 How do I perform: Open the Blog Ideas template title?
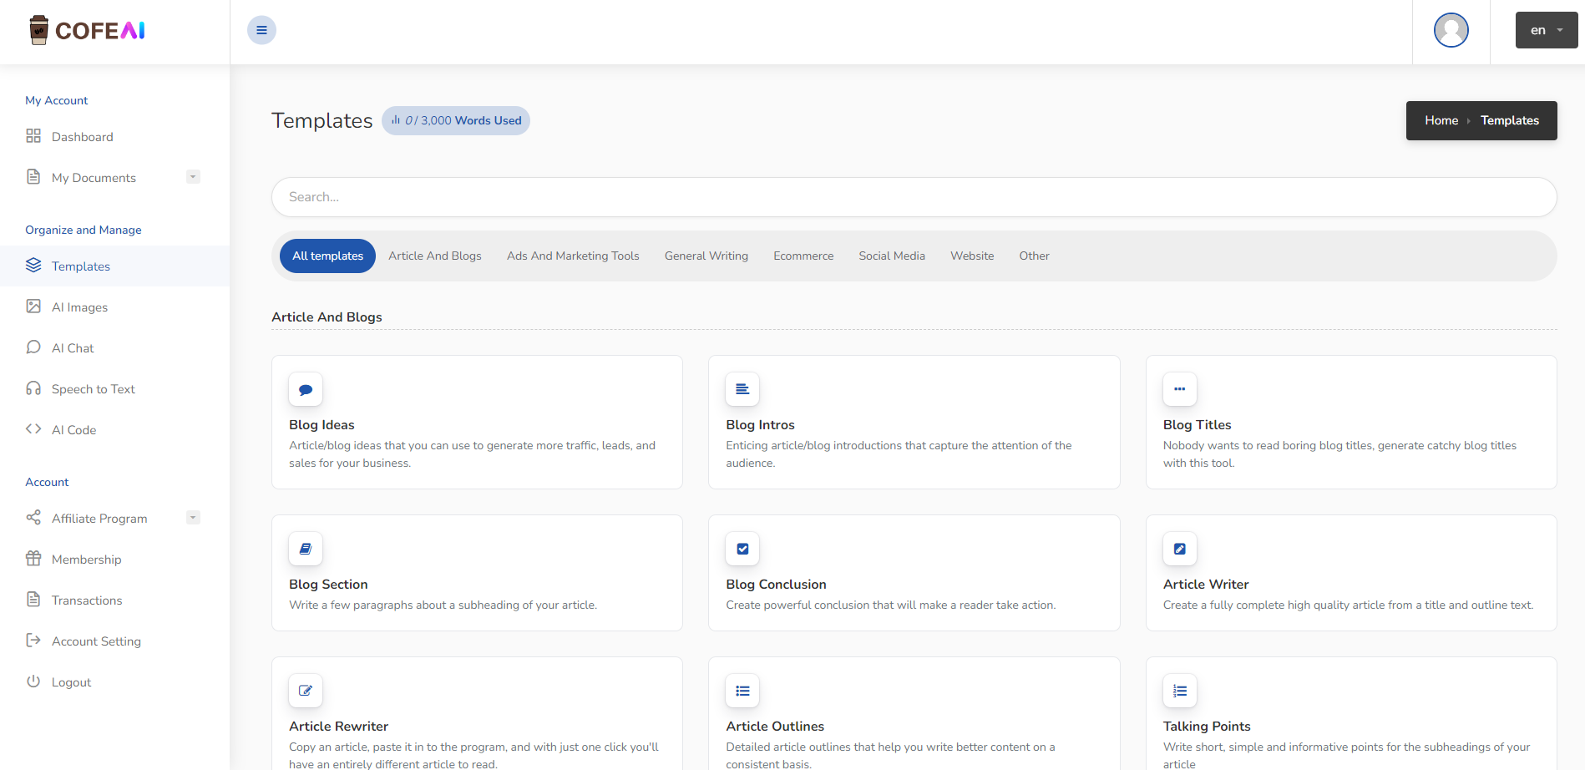[322, 424]
